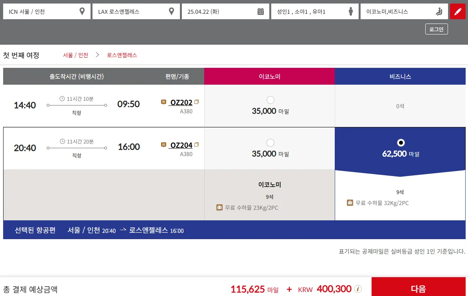Image resolution: width=468 pixels, height=296 pixels.
Task: Click the red 다음 button
Action: (418, 289)
